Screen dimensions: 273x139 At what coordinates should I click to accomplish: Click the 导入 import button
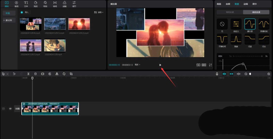(25, 12)
